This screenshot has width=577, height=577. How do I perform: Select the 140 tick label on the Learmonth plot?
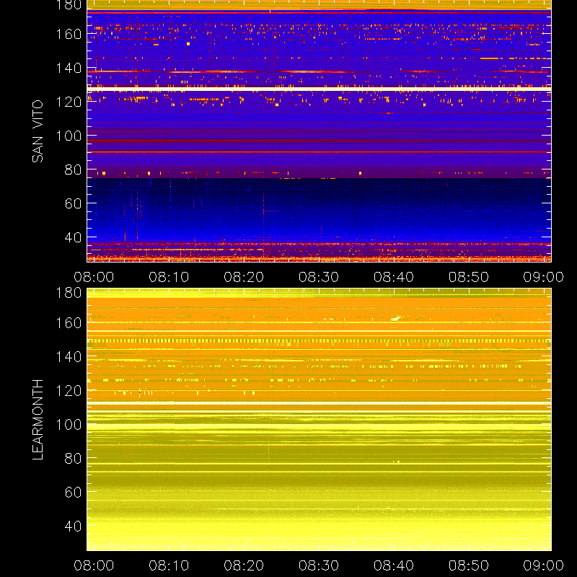pyautogui.click(x=69, y=357)
